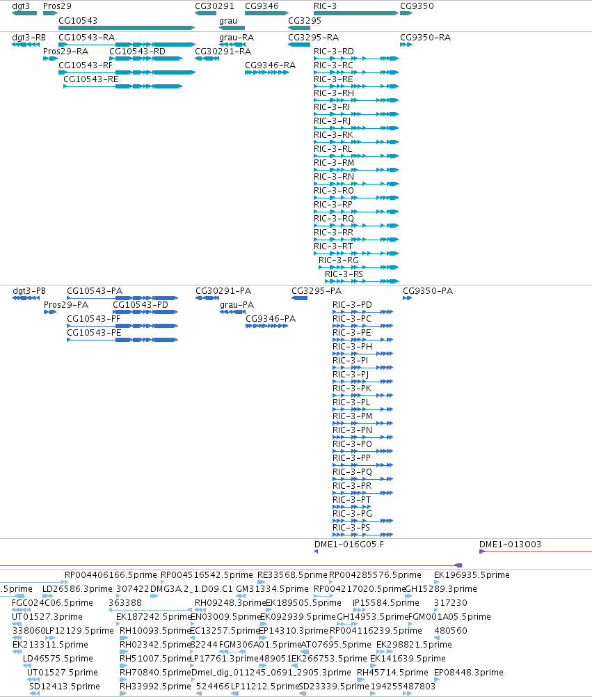The width and height of the screenshot is (592, 697).
Task: Open the CG9350 gene label
Action: (417, 6)
